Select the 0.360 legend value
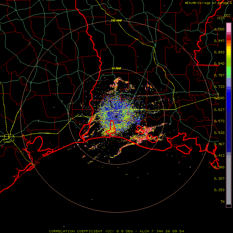 pos(219,167)
